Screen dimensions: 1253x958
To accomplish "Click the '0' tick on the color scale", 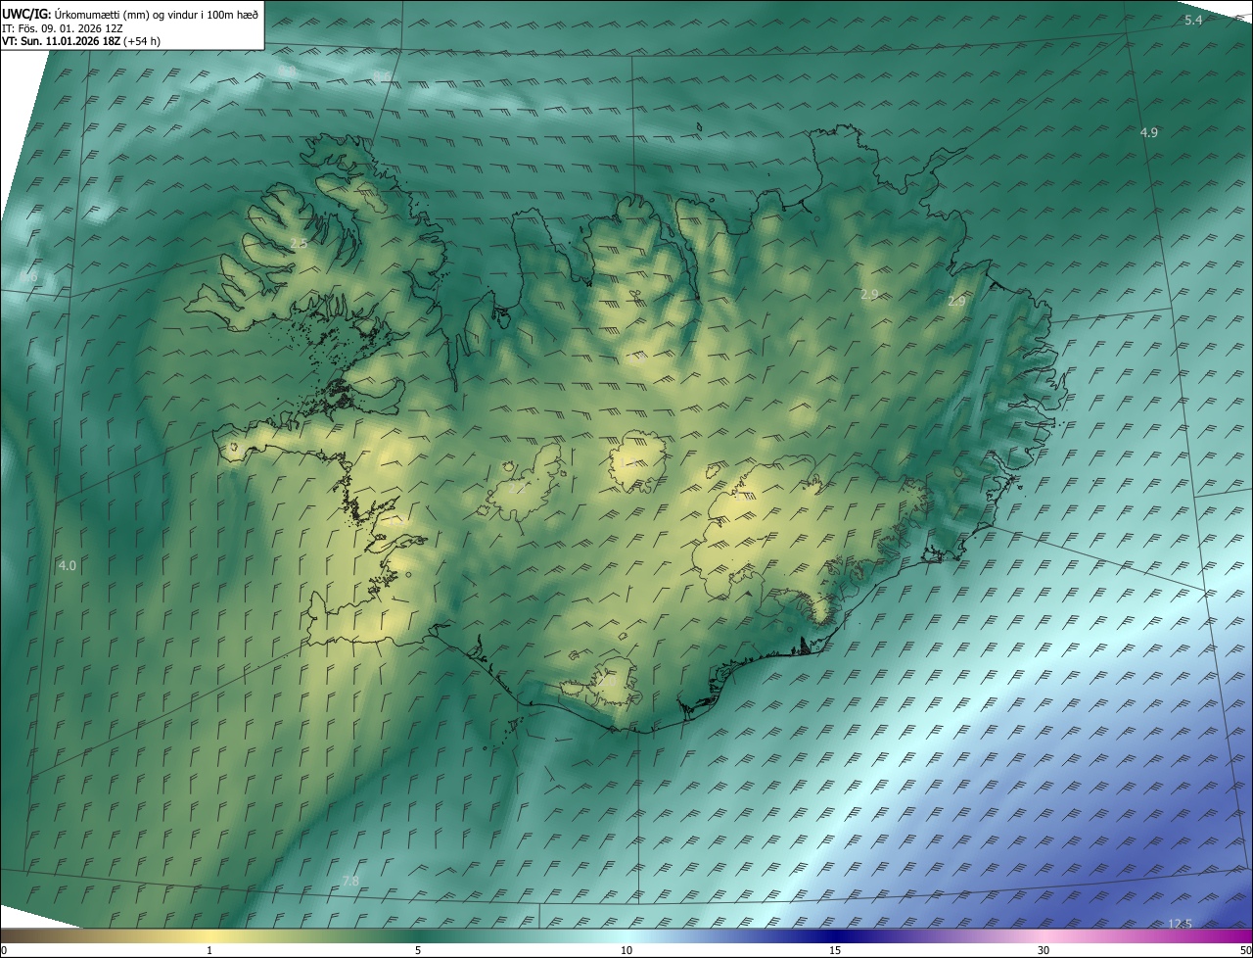I will point(4,950).
